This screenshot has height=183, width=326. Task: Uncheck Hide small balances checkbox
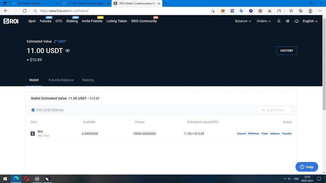33,110
